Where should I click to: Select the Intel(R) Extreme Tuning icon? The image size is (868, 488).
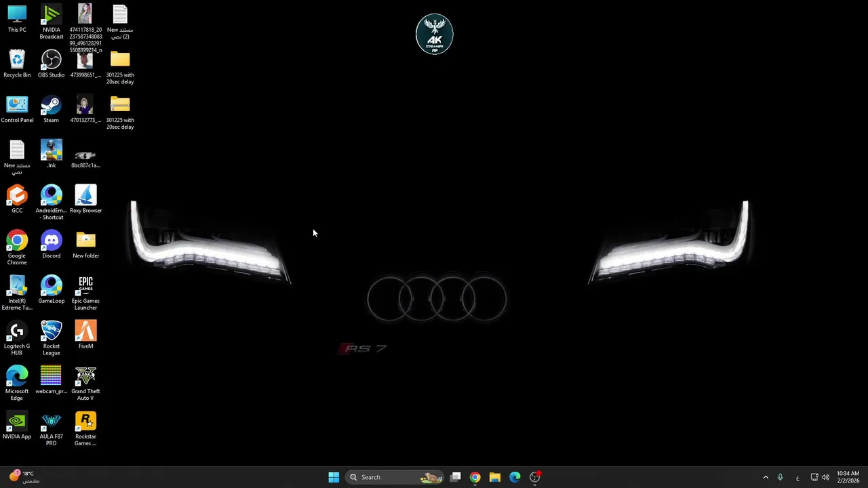pos(17,293)
